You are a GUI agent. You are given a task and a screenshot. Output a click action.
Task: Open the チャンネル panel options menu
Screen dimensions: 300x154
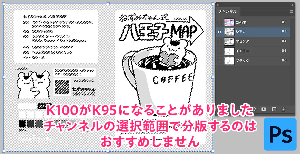291,11
